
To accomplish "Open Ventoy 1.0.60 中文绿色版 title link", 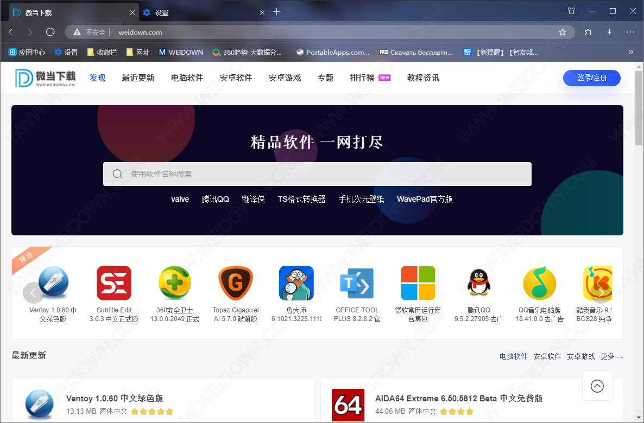I will pos(115,399).
